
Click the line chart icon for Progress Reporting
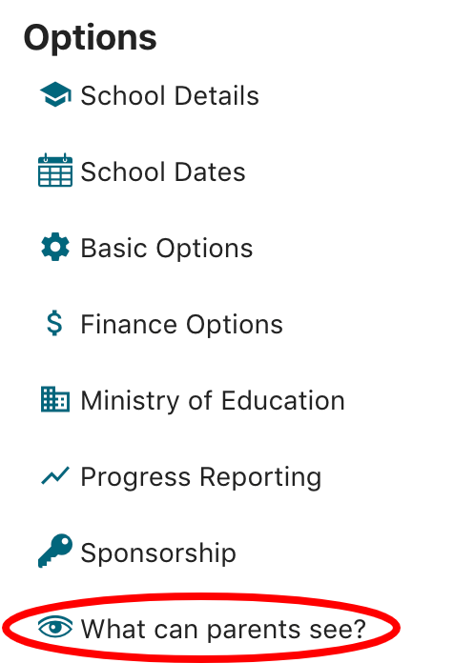[x=55, y=475]
